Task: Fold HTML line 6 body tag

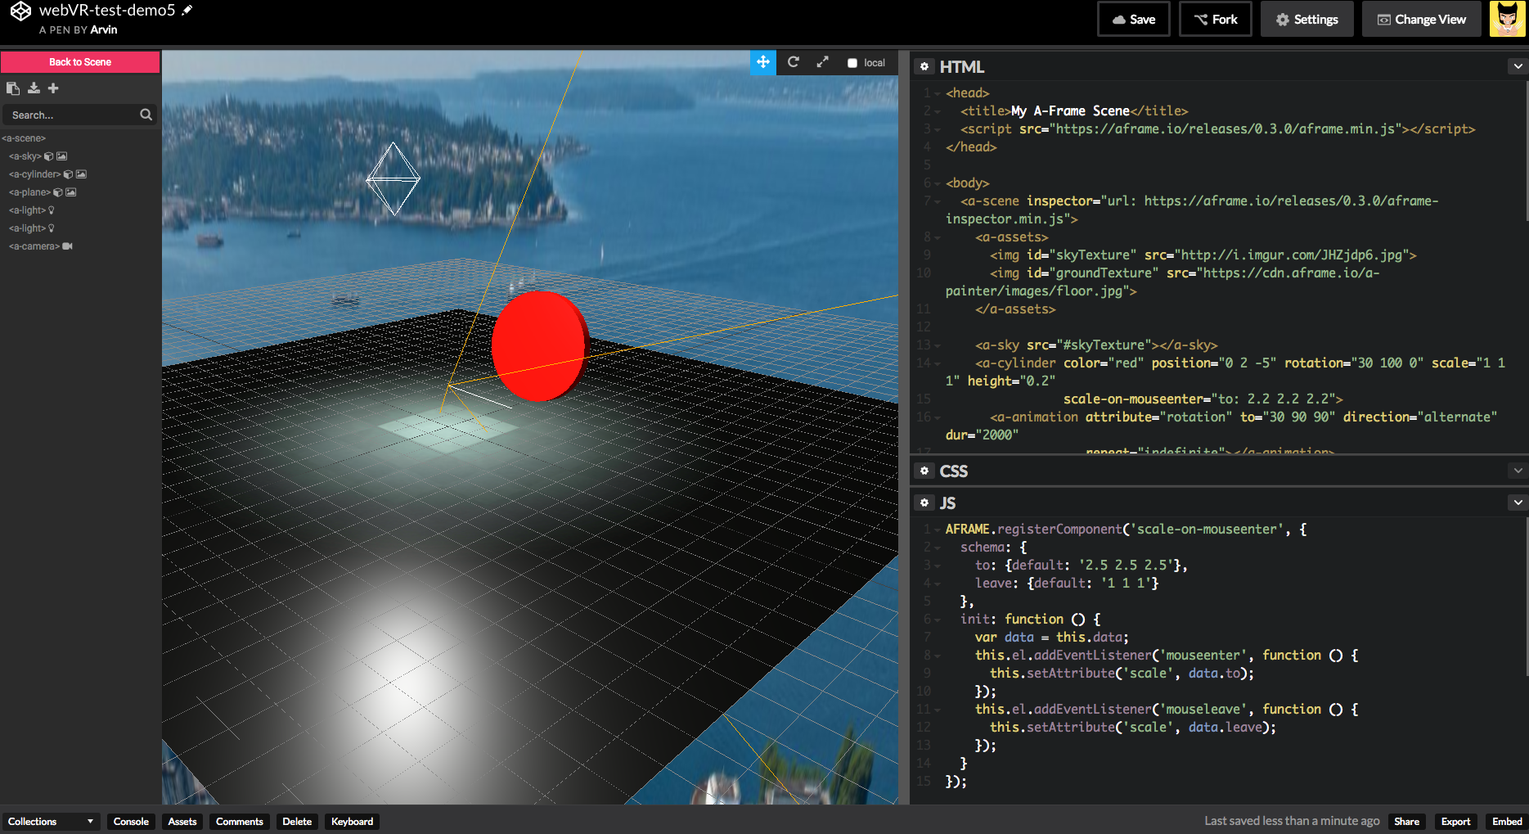Action: click(938, 183)
